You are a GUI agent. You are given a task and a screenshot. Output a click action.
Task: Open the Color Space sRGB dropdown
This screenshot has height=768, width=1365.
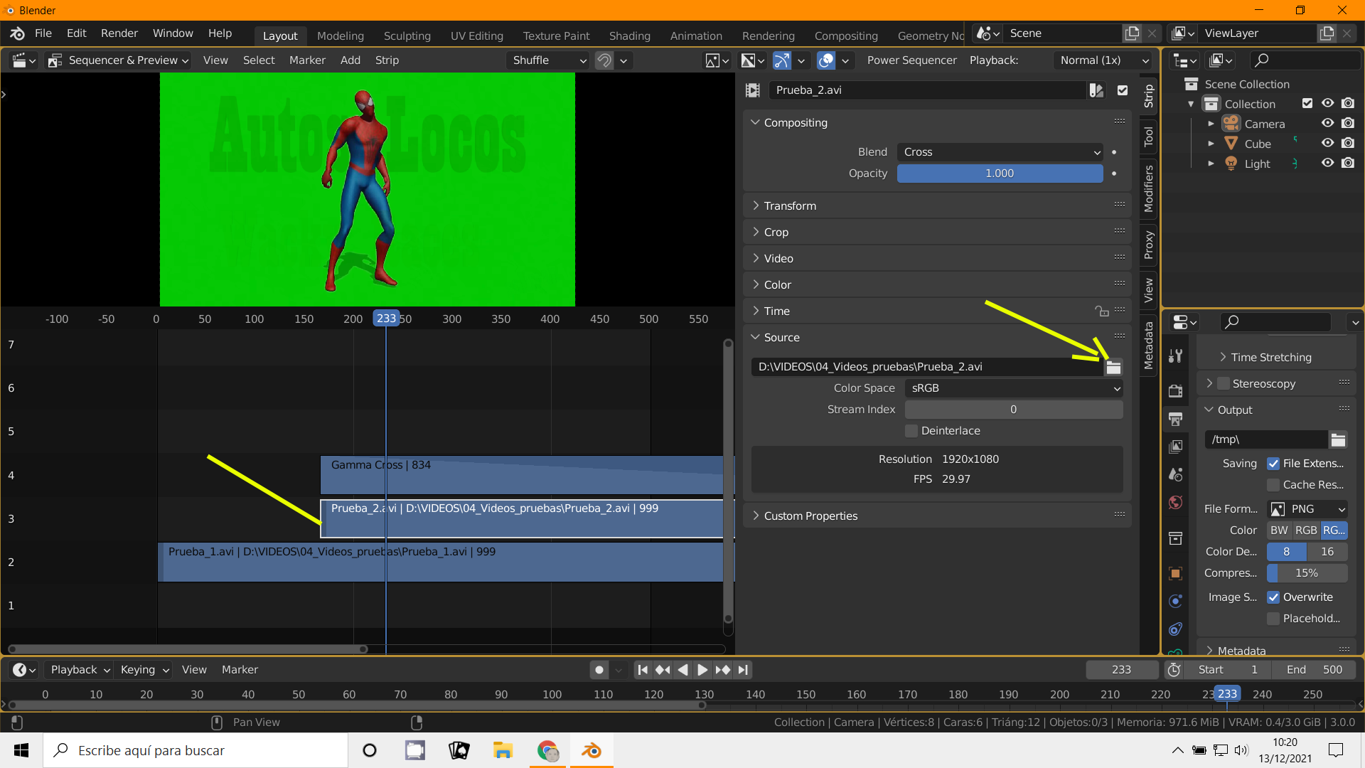pyautogui.click(x=1014, y=388)
